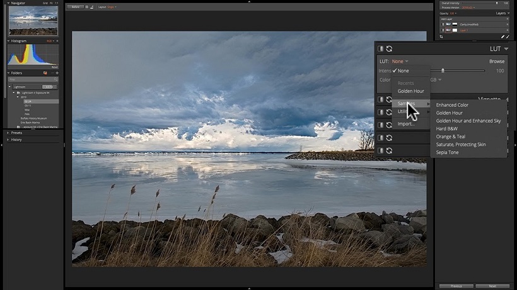This screenshot has height=290, width=517.
Task: Open the Layout: Single dropdown
Action: [112, 7]
